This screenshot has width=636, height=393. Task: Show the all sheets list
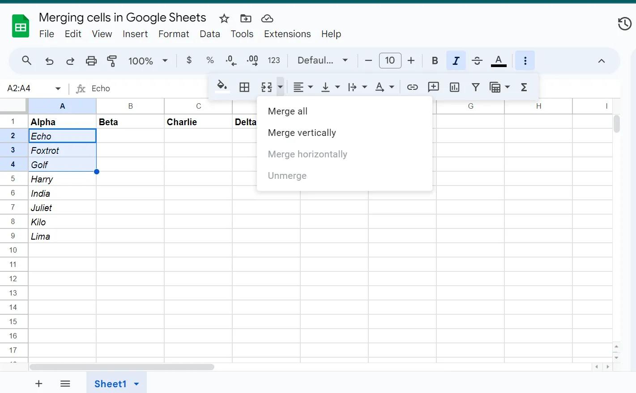[x=65, y=384]
